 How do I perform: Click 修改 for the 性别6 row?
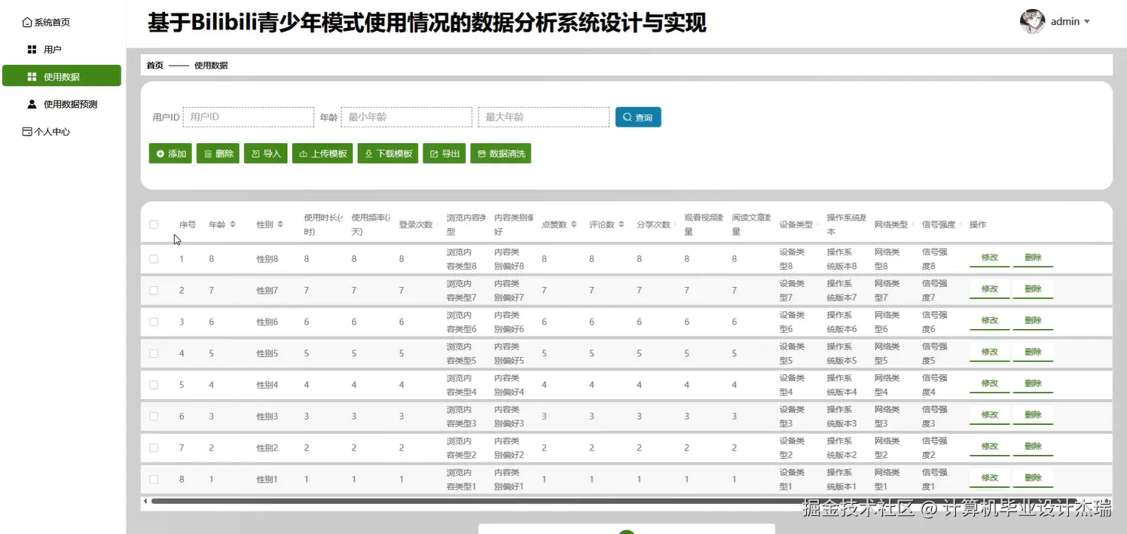(990, 321)
